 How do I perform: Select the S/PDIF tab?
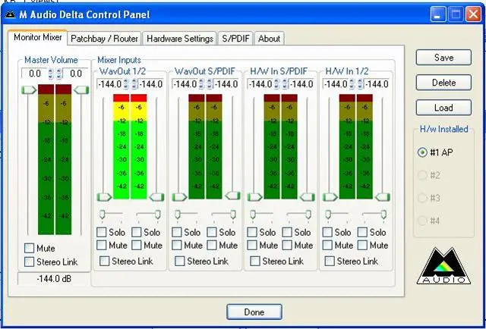pyautogui.click(x=235, y=39)
